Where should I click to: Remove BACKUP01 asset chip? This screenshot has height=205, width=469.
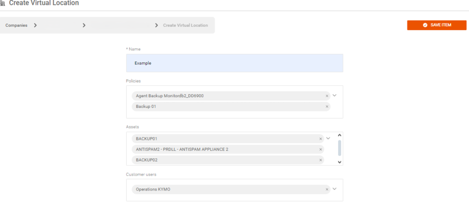point(321,138)
